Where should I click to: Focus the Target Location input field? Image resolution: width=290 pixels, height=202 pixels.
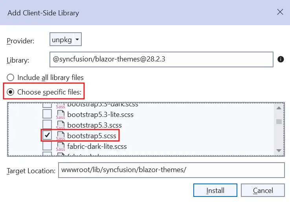[171, 170]
